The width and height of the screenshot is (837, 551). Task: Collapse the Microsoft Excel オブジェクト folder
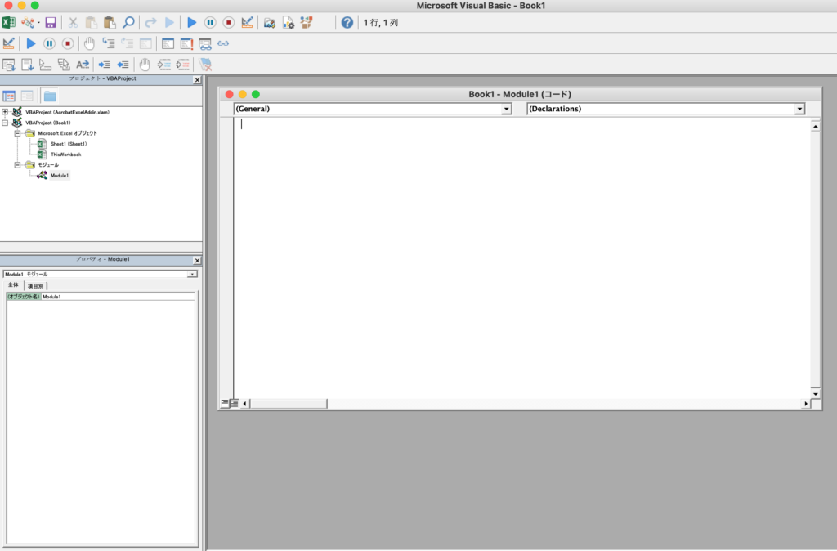18,133
